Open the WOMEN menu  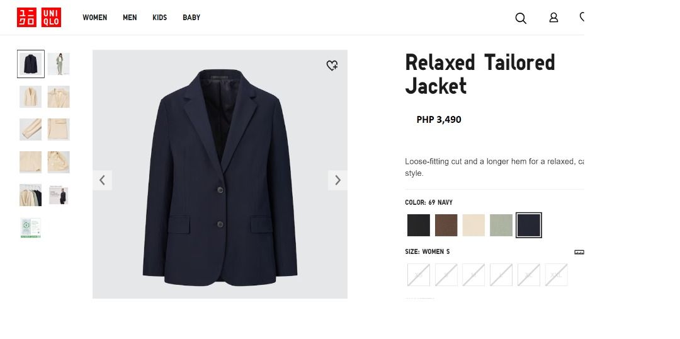pos(94,18)
